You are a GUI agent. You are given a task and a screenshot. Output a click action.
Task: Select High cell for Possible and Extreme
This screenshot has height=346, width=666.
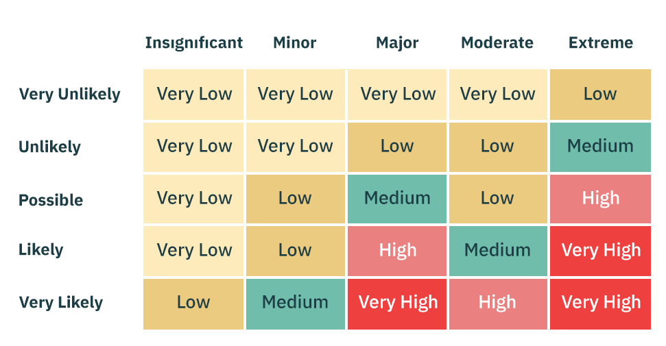point(600,199)
